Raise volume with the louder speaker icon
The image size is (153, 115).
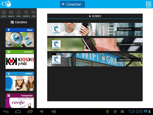pyautogui.click(x=53, y=111)
